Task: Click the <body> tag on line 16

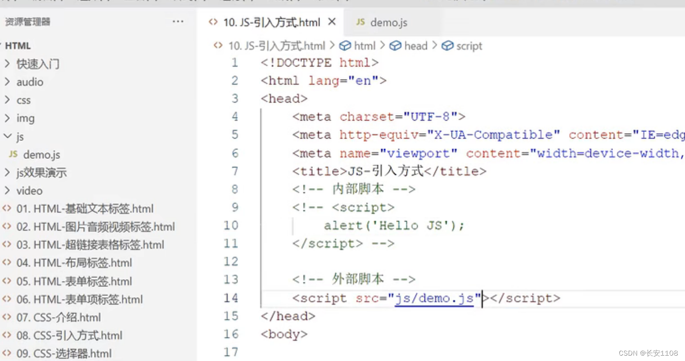Action: [x=284, y=334]
